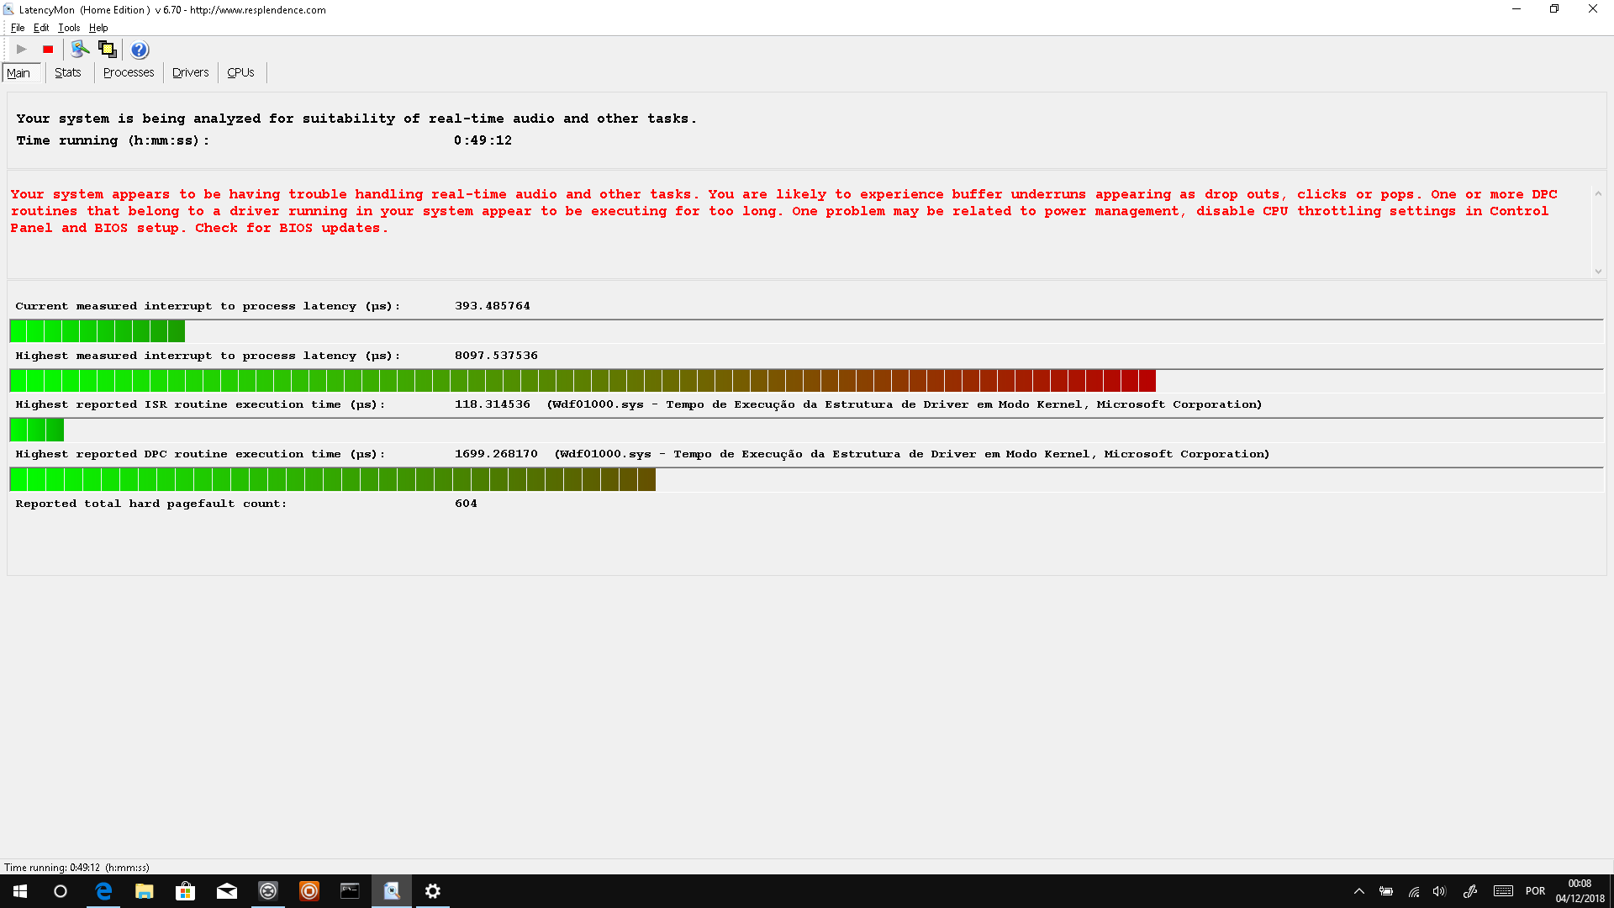Open the Tools menu
The width and height of the screenshot is (1614, 908).
coord(69,28)
